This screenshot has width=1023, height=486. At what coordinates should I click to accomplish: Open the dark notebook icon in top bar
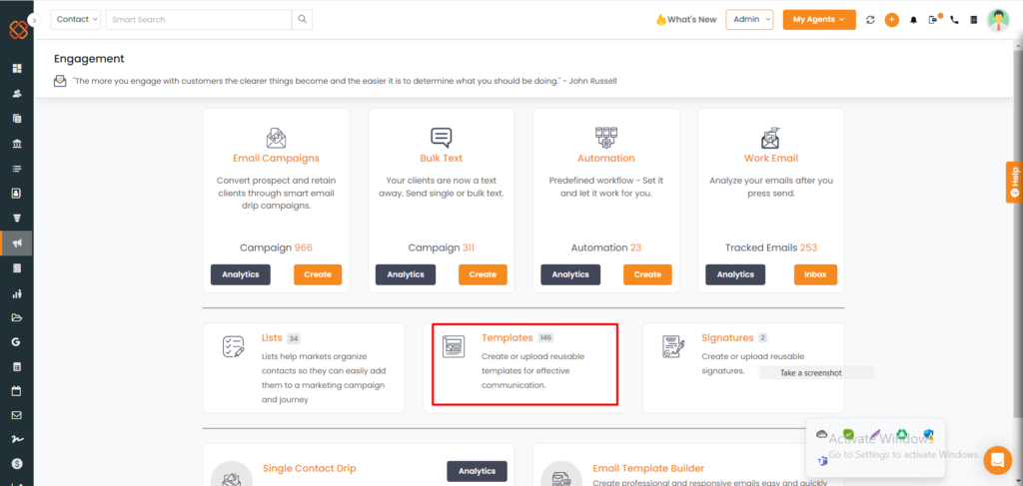click(x=973, y=20)
